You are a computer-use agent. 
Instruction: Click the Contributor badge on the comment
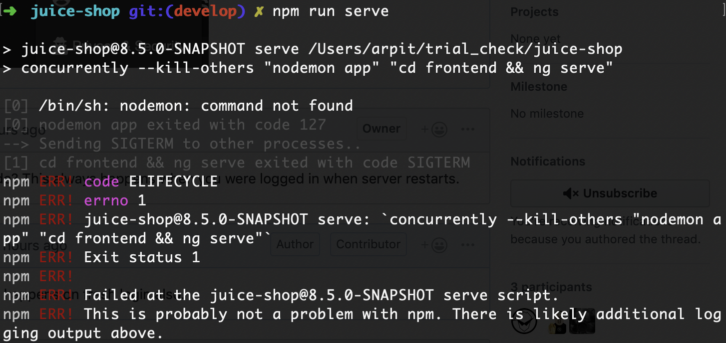pyautogui.click(x=368, y=244)
